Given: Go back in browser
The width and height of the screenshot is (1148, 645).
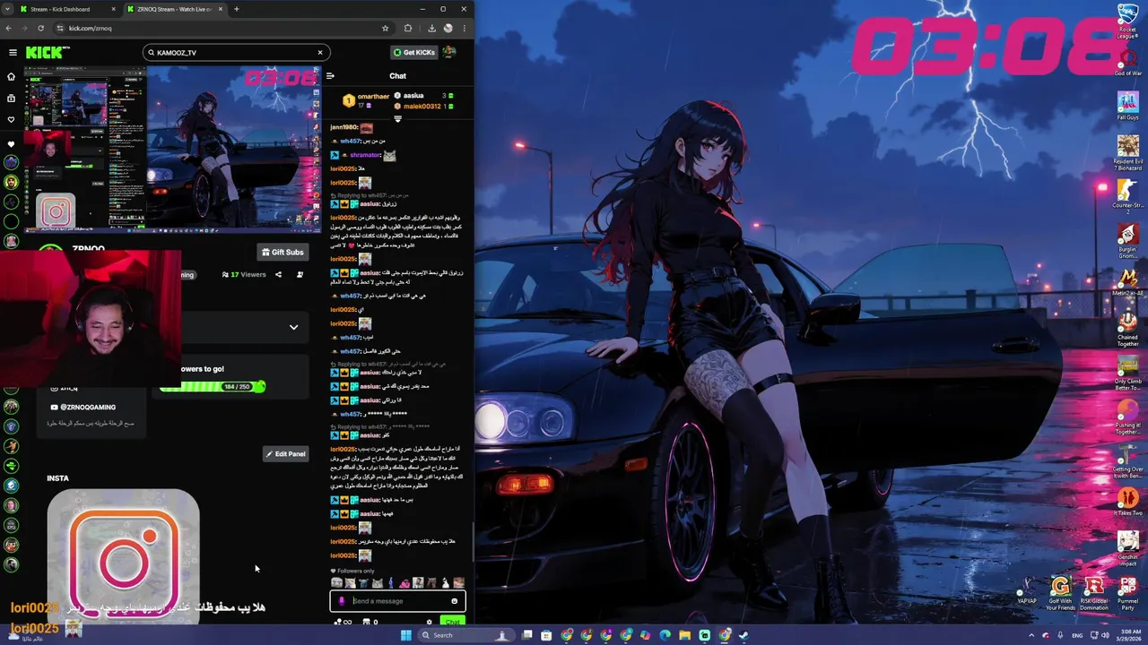Looking at the screenshot, I should 9,28.
